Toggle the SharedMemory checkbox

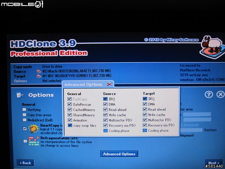pyautogui.click(x=70, y=115)
